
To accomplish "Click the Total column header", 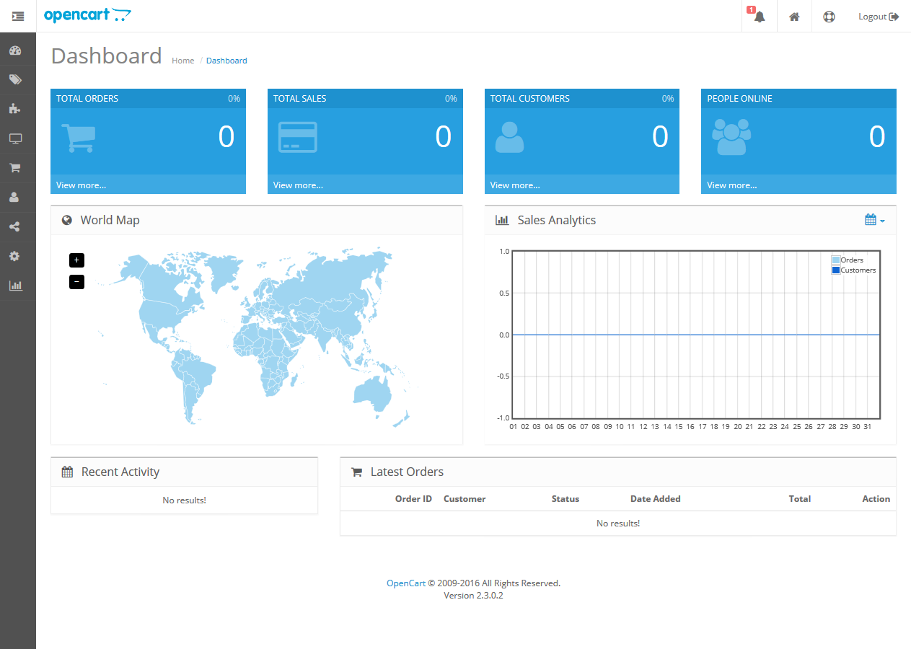I will [x=800, y=499].
